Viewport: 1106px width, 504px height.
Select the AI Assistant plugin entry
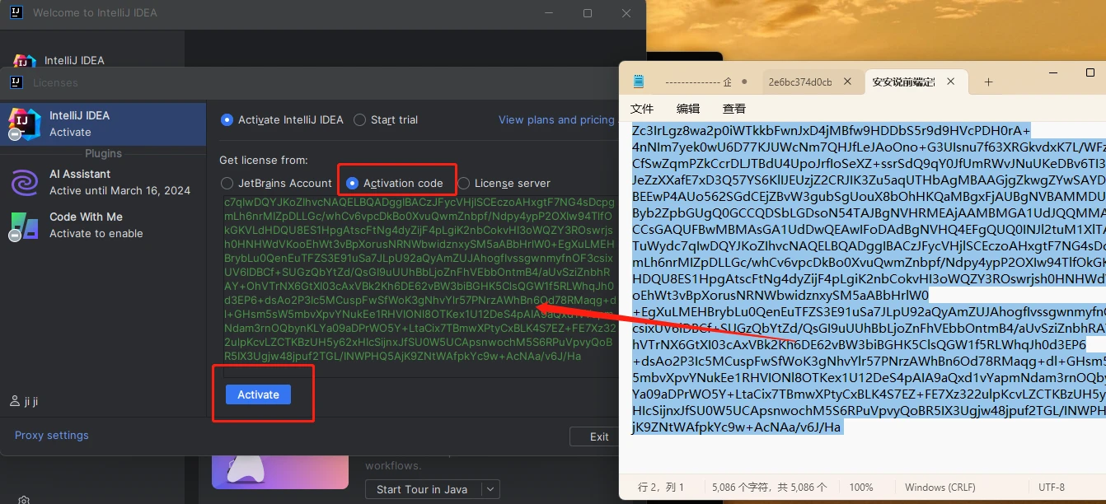point(103,182)
